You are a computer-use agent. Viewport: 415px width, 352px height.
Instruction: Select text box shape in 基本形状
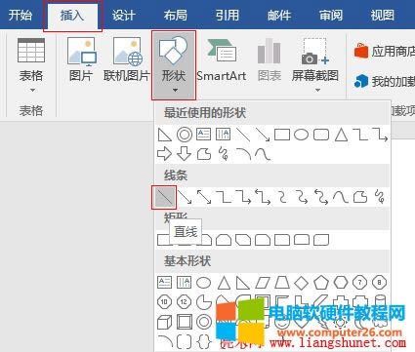point(164,283)
